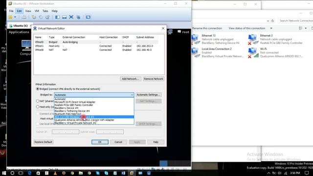Click Help button in Virtual Network Editor
Screen dimensions: 313x176
(x=156, y=142)
